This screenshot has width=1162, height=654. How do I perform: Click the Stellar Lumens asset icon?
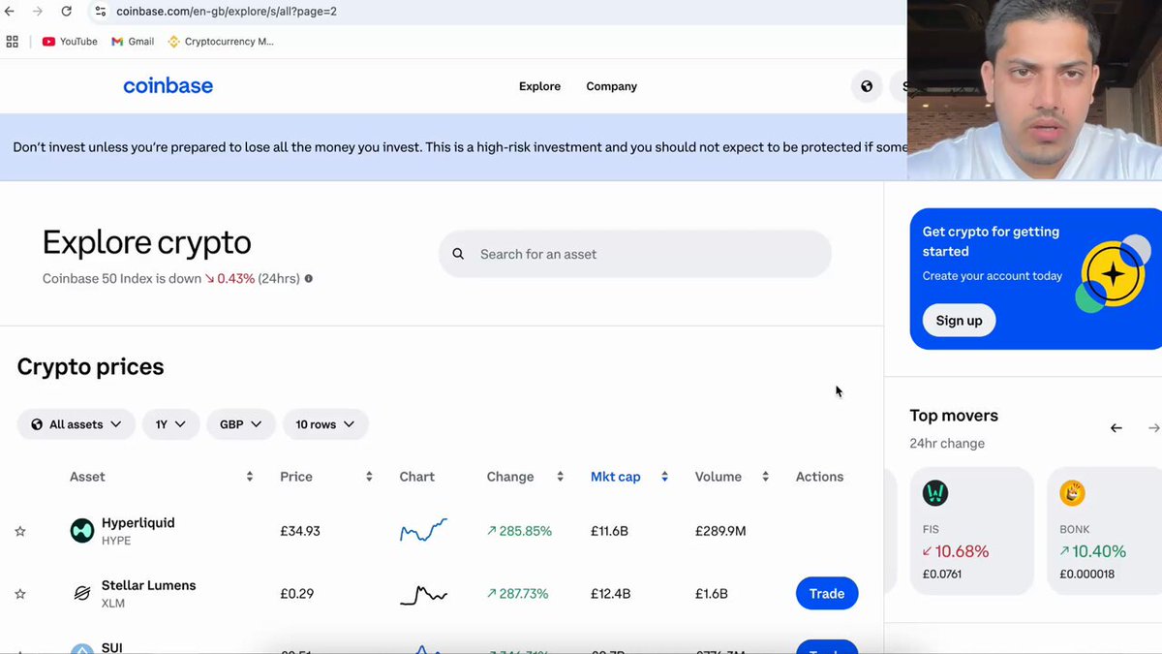click(x=82, y=594)
